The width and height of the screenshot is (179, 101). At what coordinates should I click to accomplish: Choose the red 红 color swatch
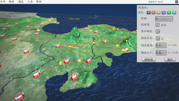pos(154,12)
